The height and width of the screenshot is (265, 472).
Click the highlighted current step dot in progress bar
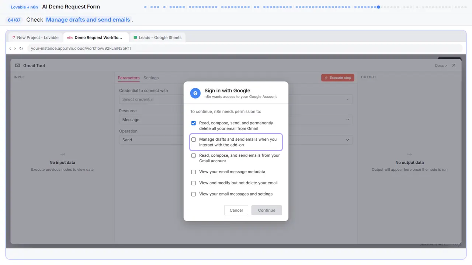[x=378, y=7]
